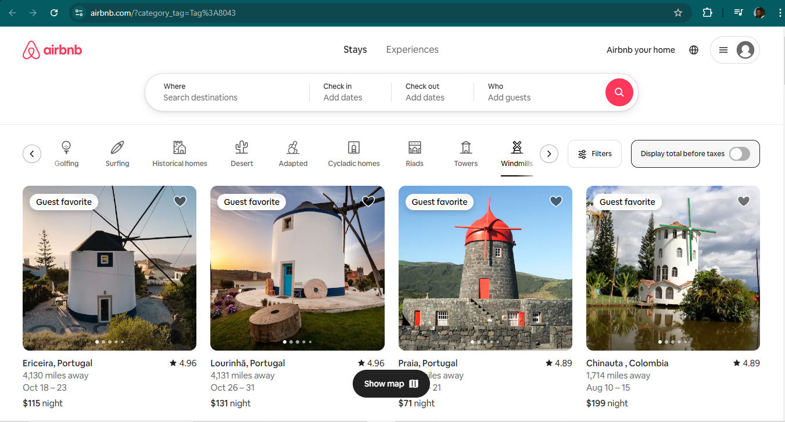Open the Riads category icon
This screenshot has width=785, height=422.
(414, 152)
